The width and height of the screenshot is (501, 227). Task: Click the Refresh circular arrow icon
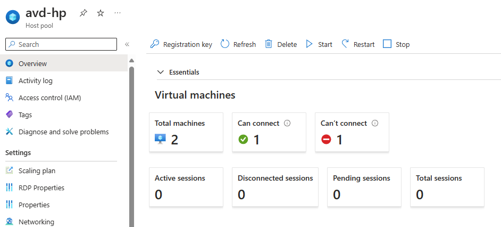225,44
